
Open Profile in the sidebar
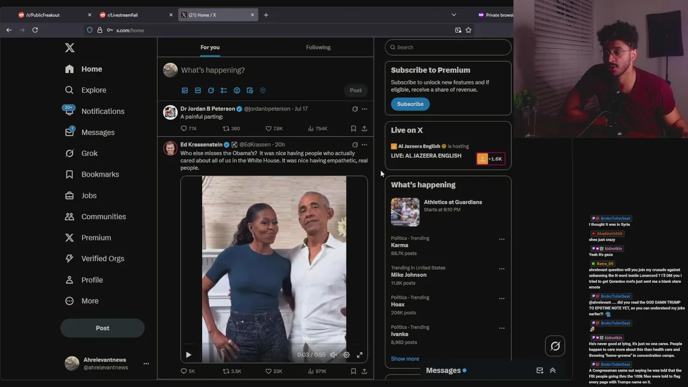84,280
